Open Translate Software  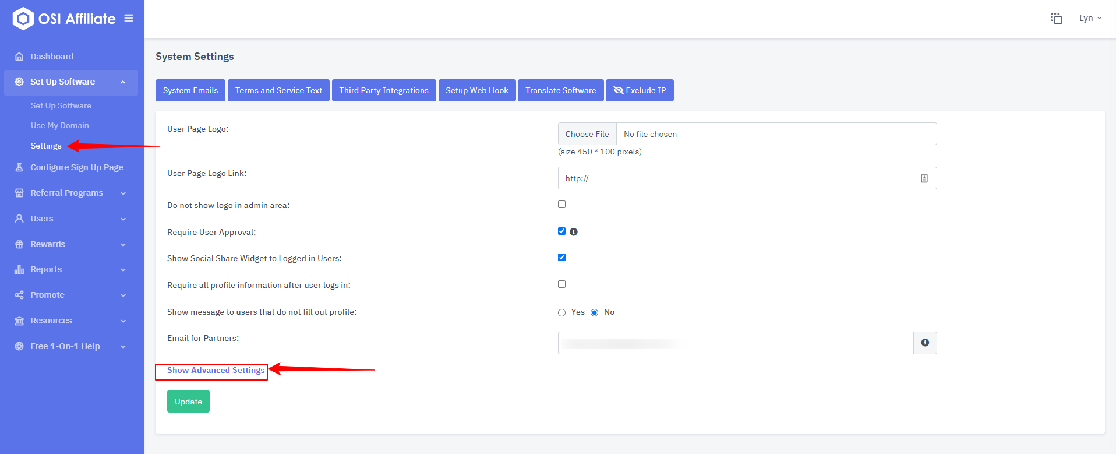click(561, 90)
